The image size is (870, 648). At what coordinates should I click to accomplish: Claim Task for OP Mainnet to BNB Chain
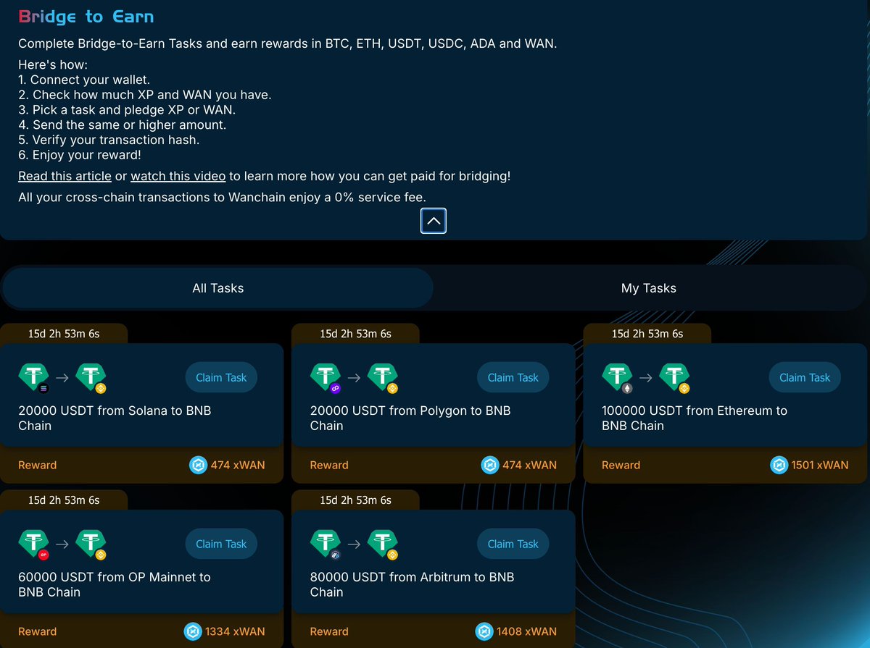[221, 544]
